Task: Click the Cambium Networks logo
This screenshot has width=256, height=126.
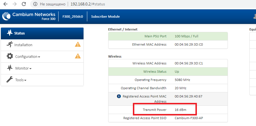Action: click(29, 17)
